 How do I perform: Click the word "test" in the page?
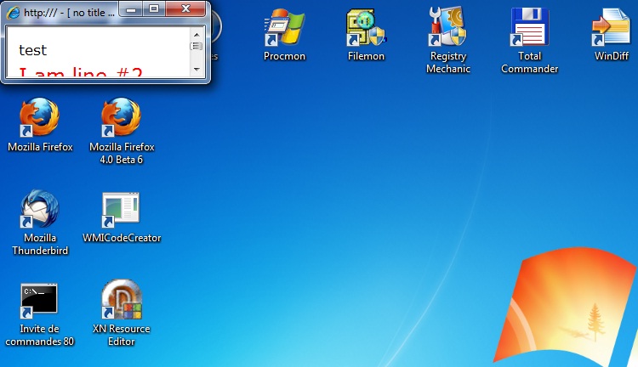coord(33,51)
